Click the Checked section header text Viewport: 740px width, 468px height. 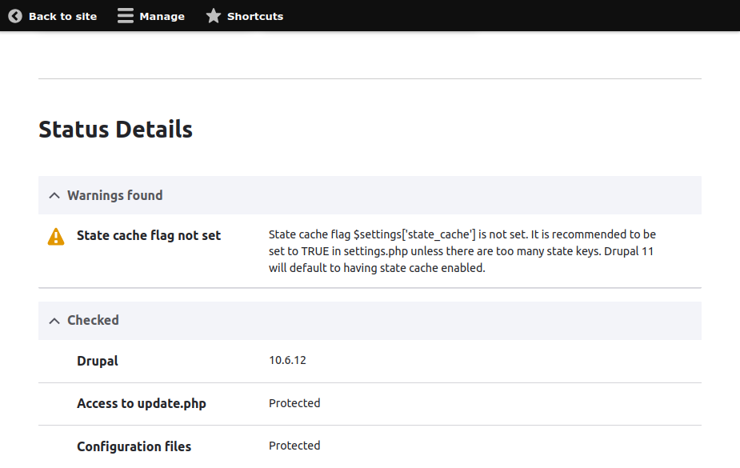coord(93,320)
